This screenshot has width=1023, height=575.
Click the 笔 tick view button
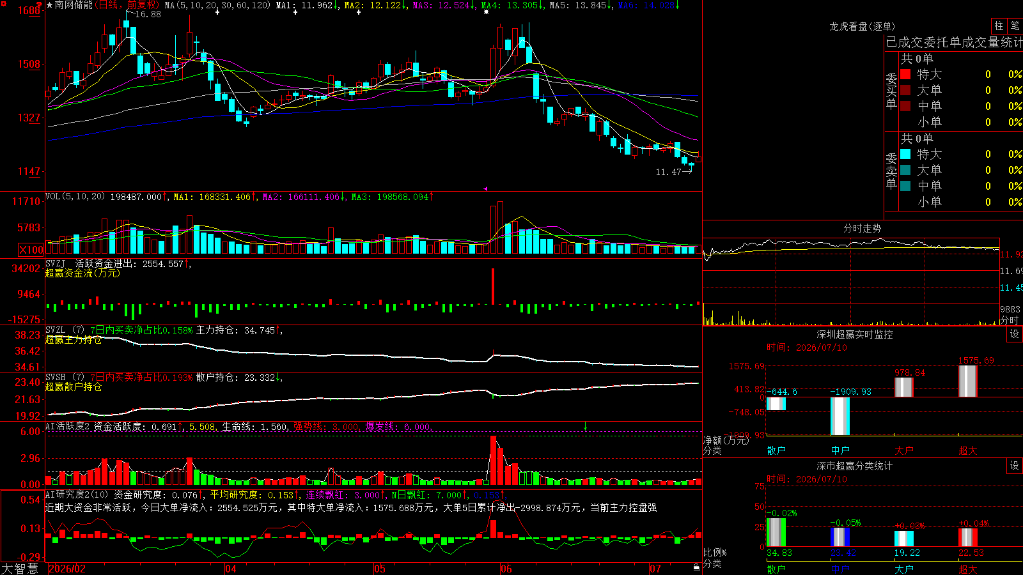click(1015, 26)
